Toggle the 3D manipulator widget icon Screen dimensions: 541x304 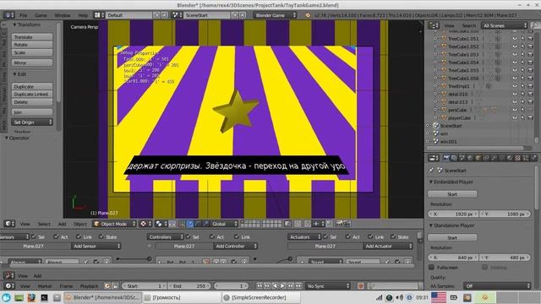182,224
